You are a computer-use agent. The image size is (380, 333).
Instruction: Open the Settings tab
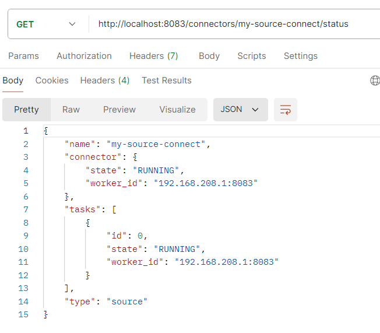[x=301, y=56]
